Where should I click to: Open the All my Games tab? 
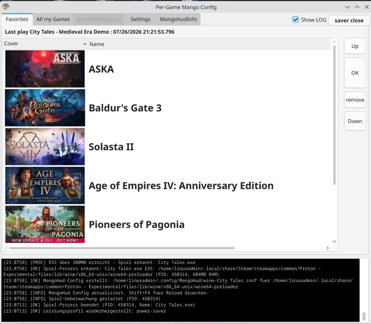(x=53, y=19)
